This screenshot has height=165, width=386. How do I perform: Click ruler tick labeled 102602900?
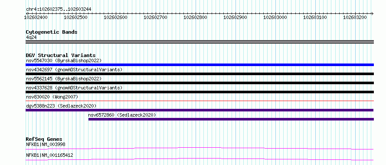pyautogui.click(x=236, y=17)
